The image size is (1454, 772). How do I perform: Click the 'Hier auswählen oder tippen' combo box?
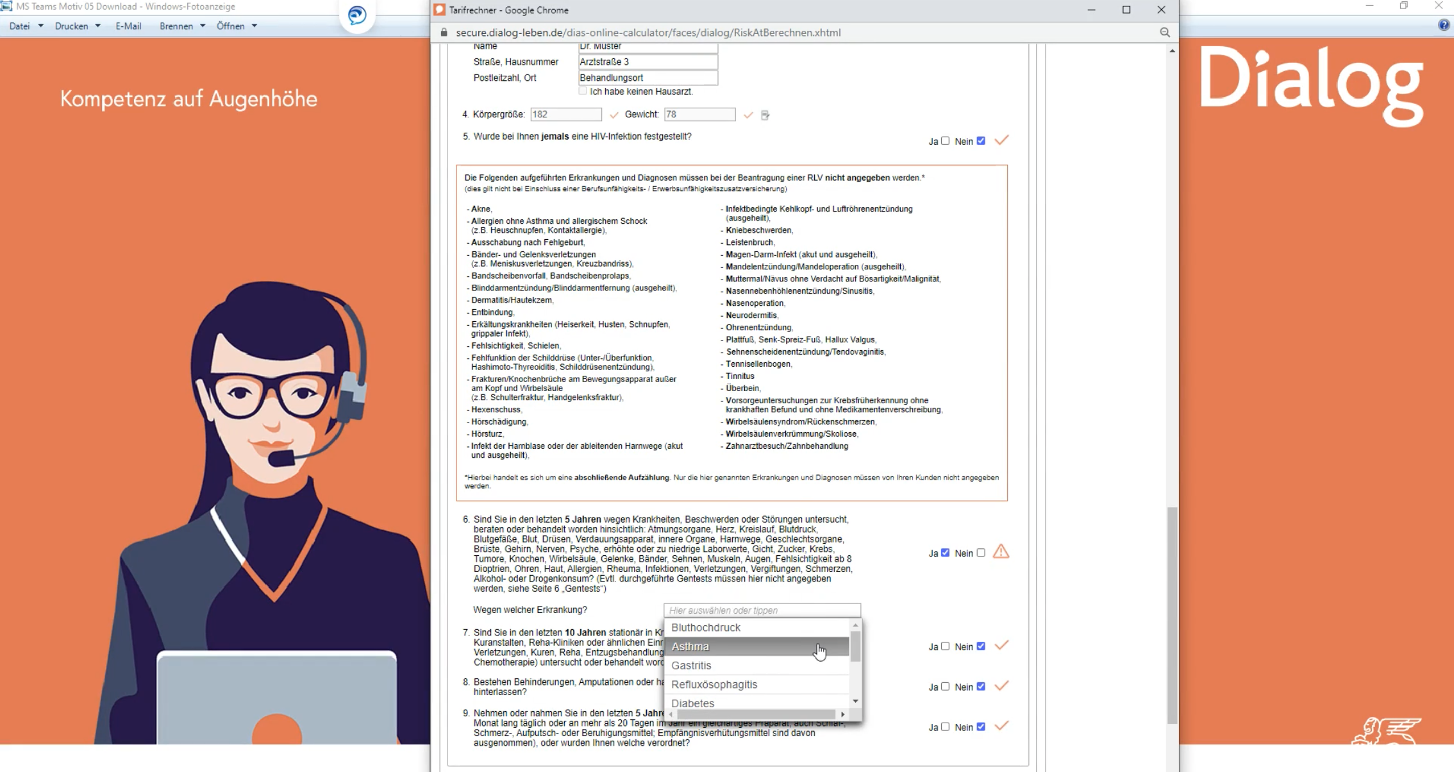(762, 610)
